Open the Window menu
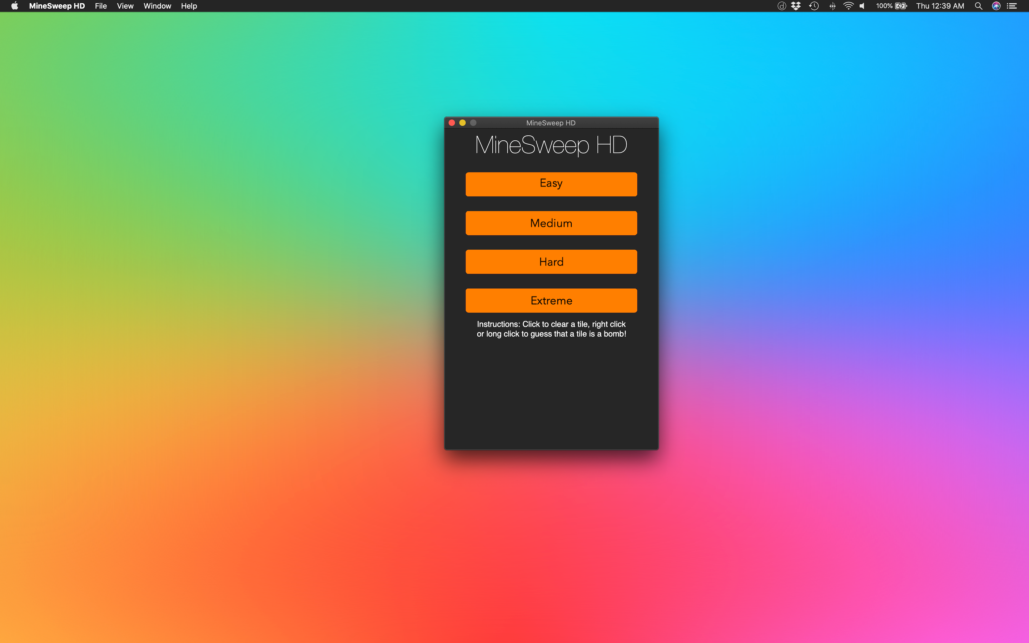This screenshot has height=643, width=1029. point(157,6)
